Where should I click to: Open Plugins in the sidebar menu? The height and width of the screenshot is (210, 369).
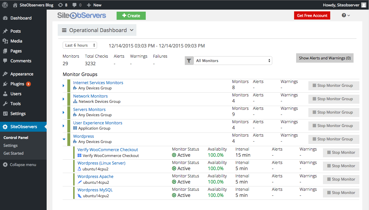17,84
